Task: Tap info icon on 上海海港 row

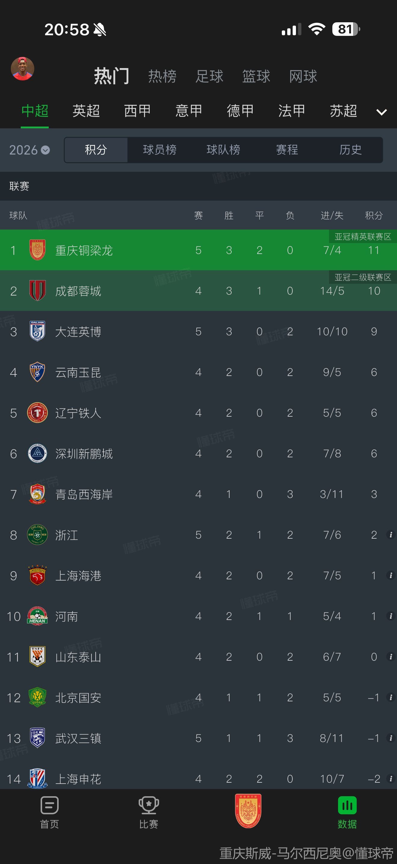Action: tap(390, 575)
